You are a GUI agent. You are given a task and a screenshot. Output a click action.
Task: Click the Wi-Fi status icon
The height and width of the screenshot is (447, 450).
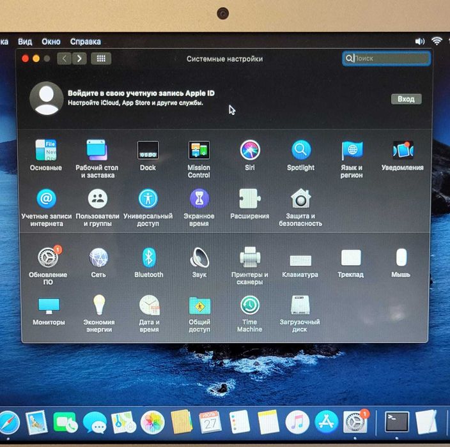click(437, 42)
